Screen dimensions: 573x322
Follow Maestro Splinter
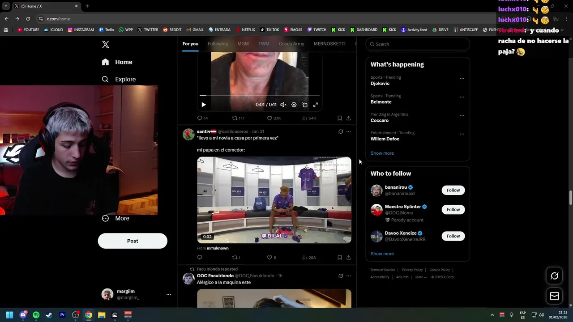(x=453, y=209)
